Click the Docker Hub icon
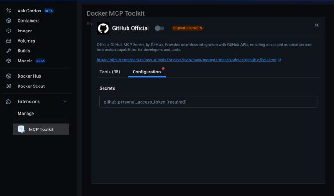This screenshot has height=196, width=334. click(x=9, y=76)
